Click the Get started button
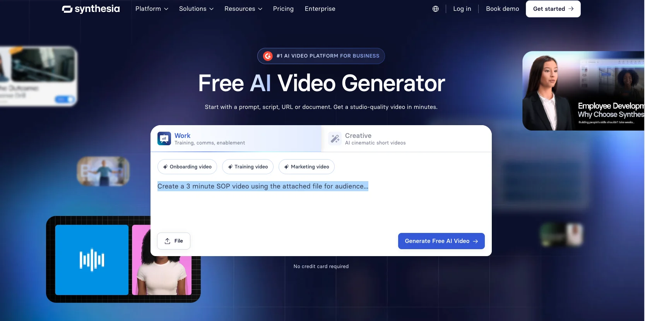 tap(553, 9)
